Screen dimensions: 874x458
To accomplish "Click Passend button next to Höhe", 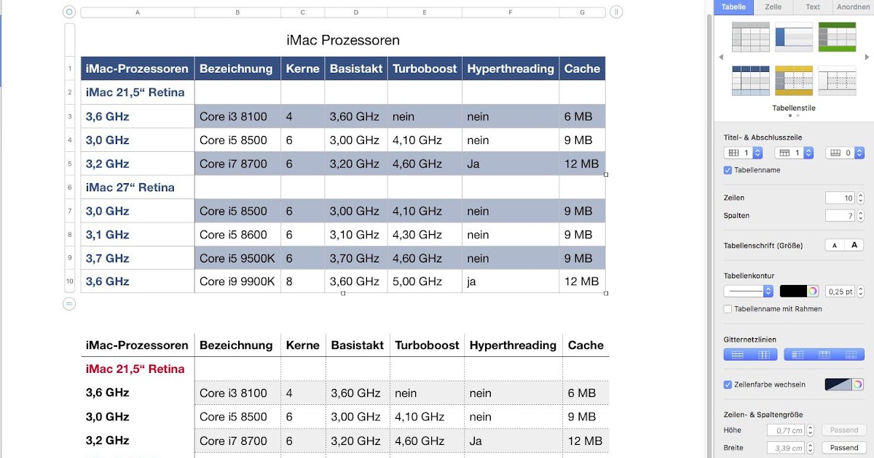I will (x=843, y=430).
